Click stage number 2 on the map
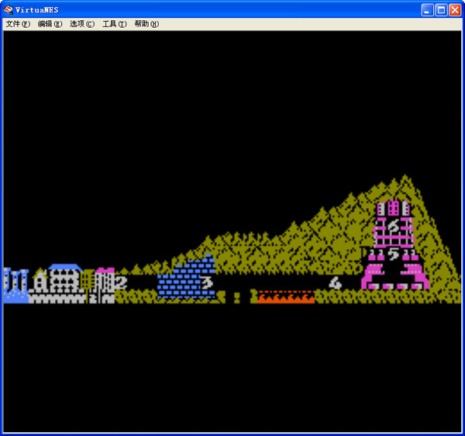 click(x=121, y=283)
